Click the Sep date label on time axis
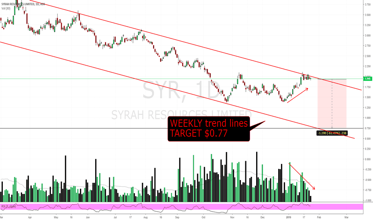The height and width of the screenshot is (220, 373). [x=177, y=217]
